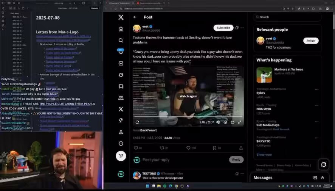
Task: Open More circle icon in sidebar
Action: [121, 144]
